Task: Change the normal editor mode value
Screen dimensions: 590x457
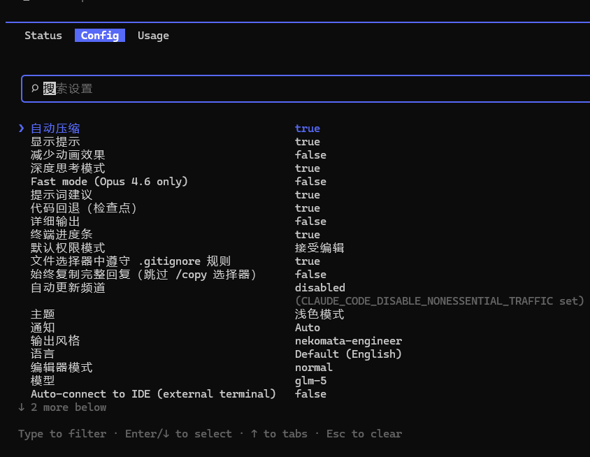Action: pos(313,368)
